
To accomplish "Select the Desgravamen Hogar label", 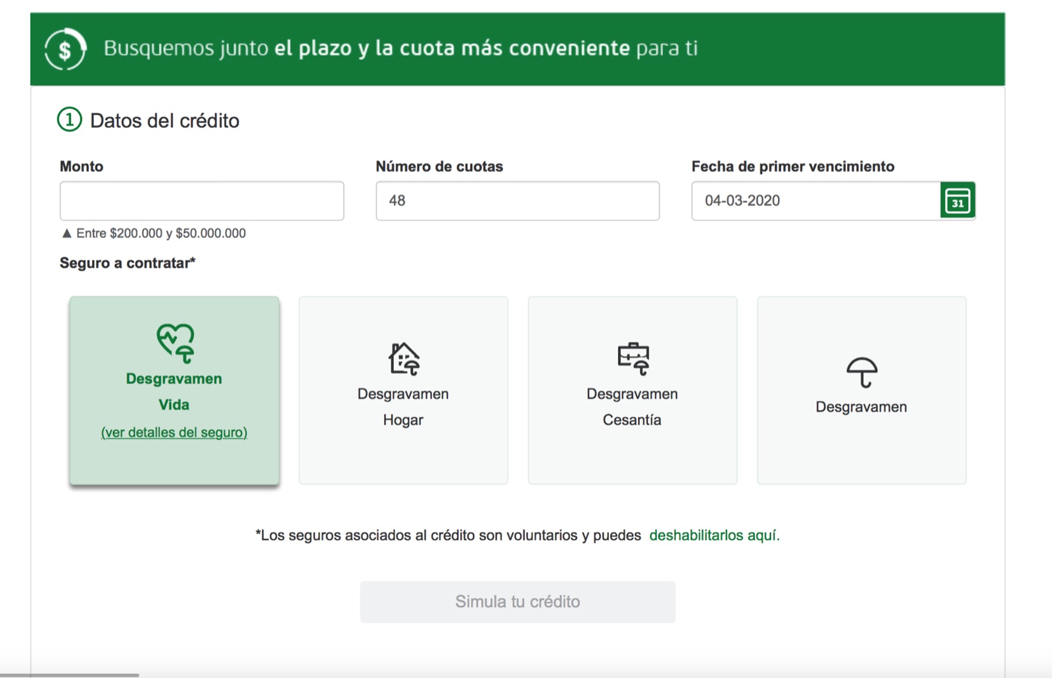I will 403,407.
